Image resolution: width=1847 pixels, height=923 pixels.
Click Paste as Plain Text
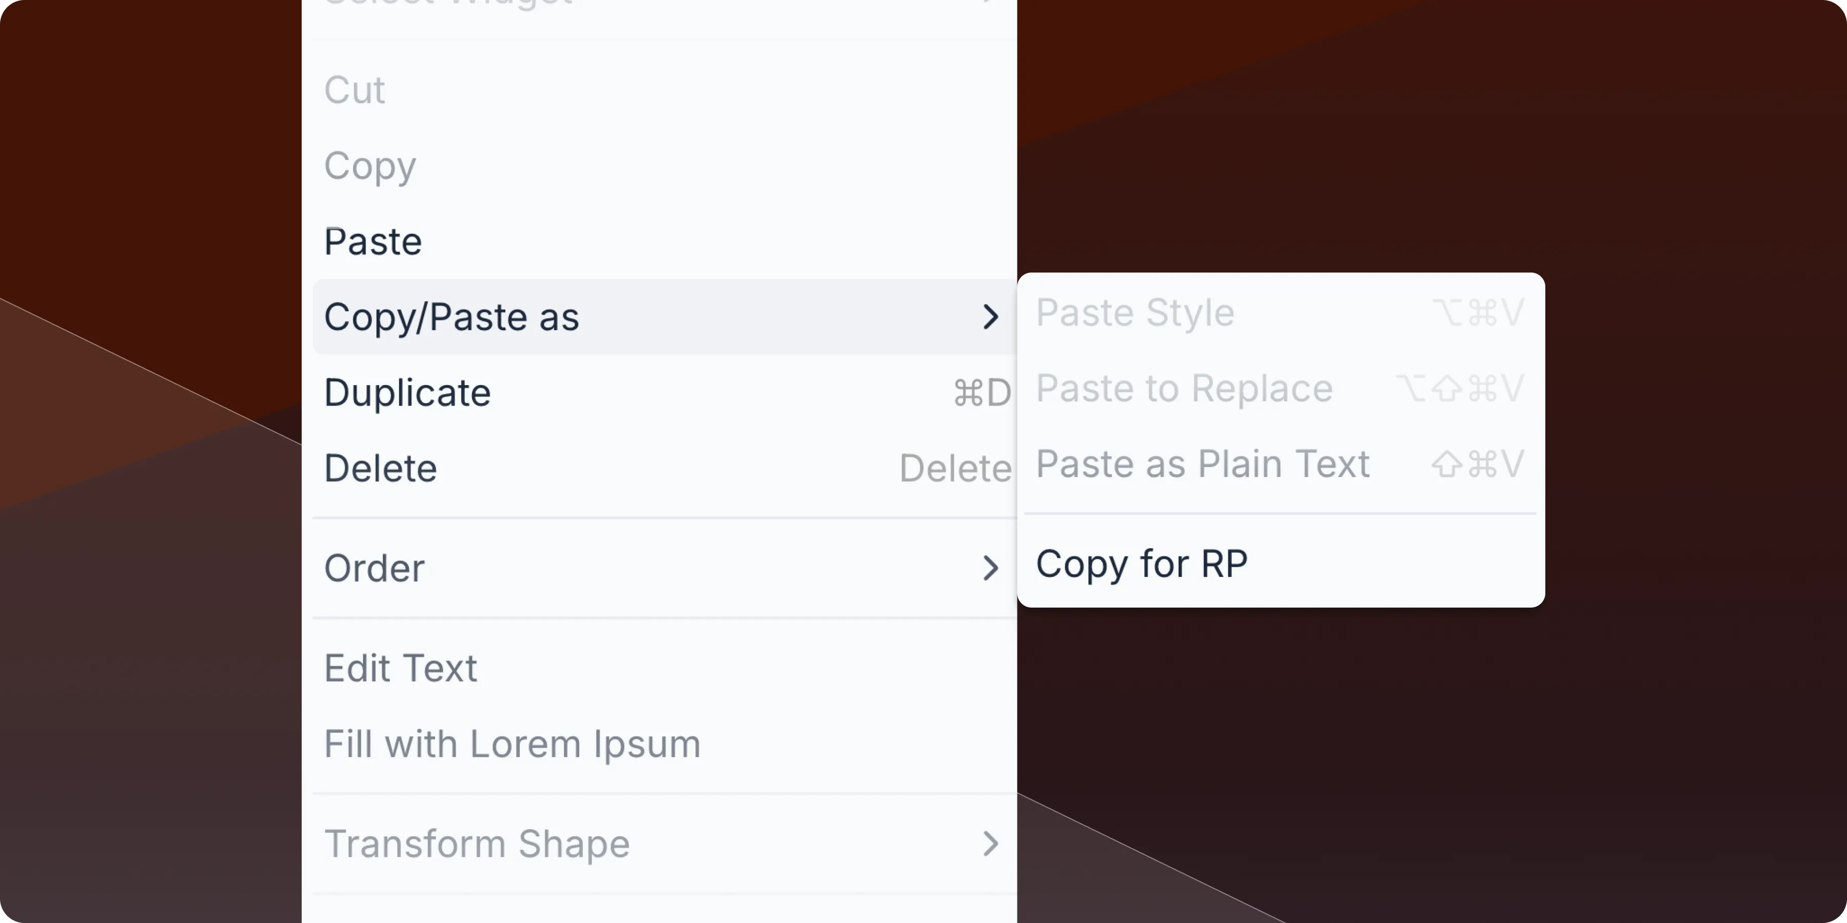[1203, 464]
